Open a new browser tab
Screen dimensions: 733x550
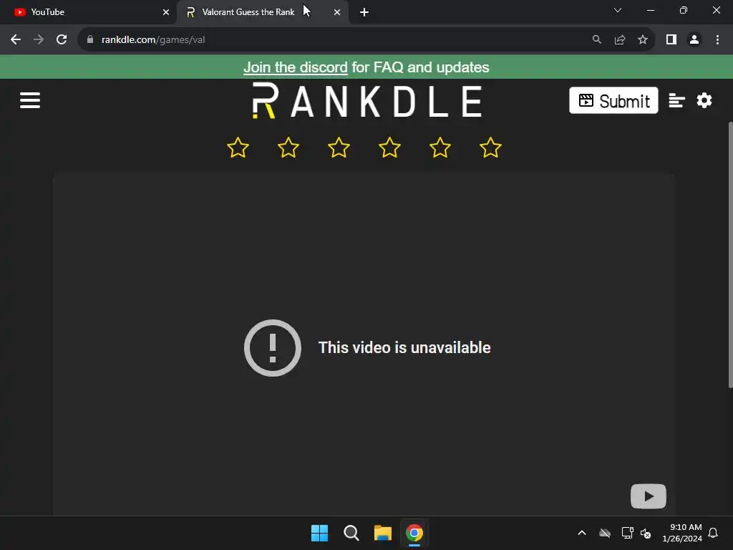(x=364, y=12)
